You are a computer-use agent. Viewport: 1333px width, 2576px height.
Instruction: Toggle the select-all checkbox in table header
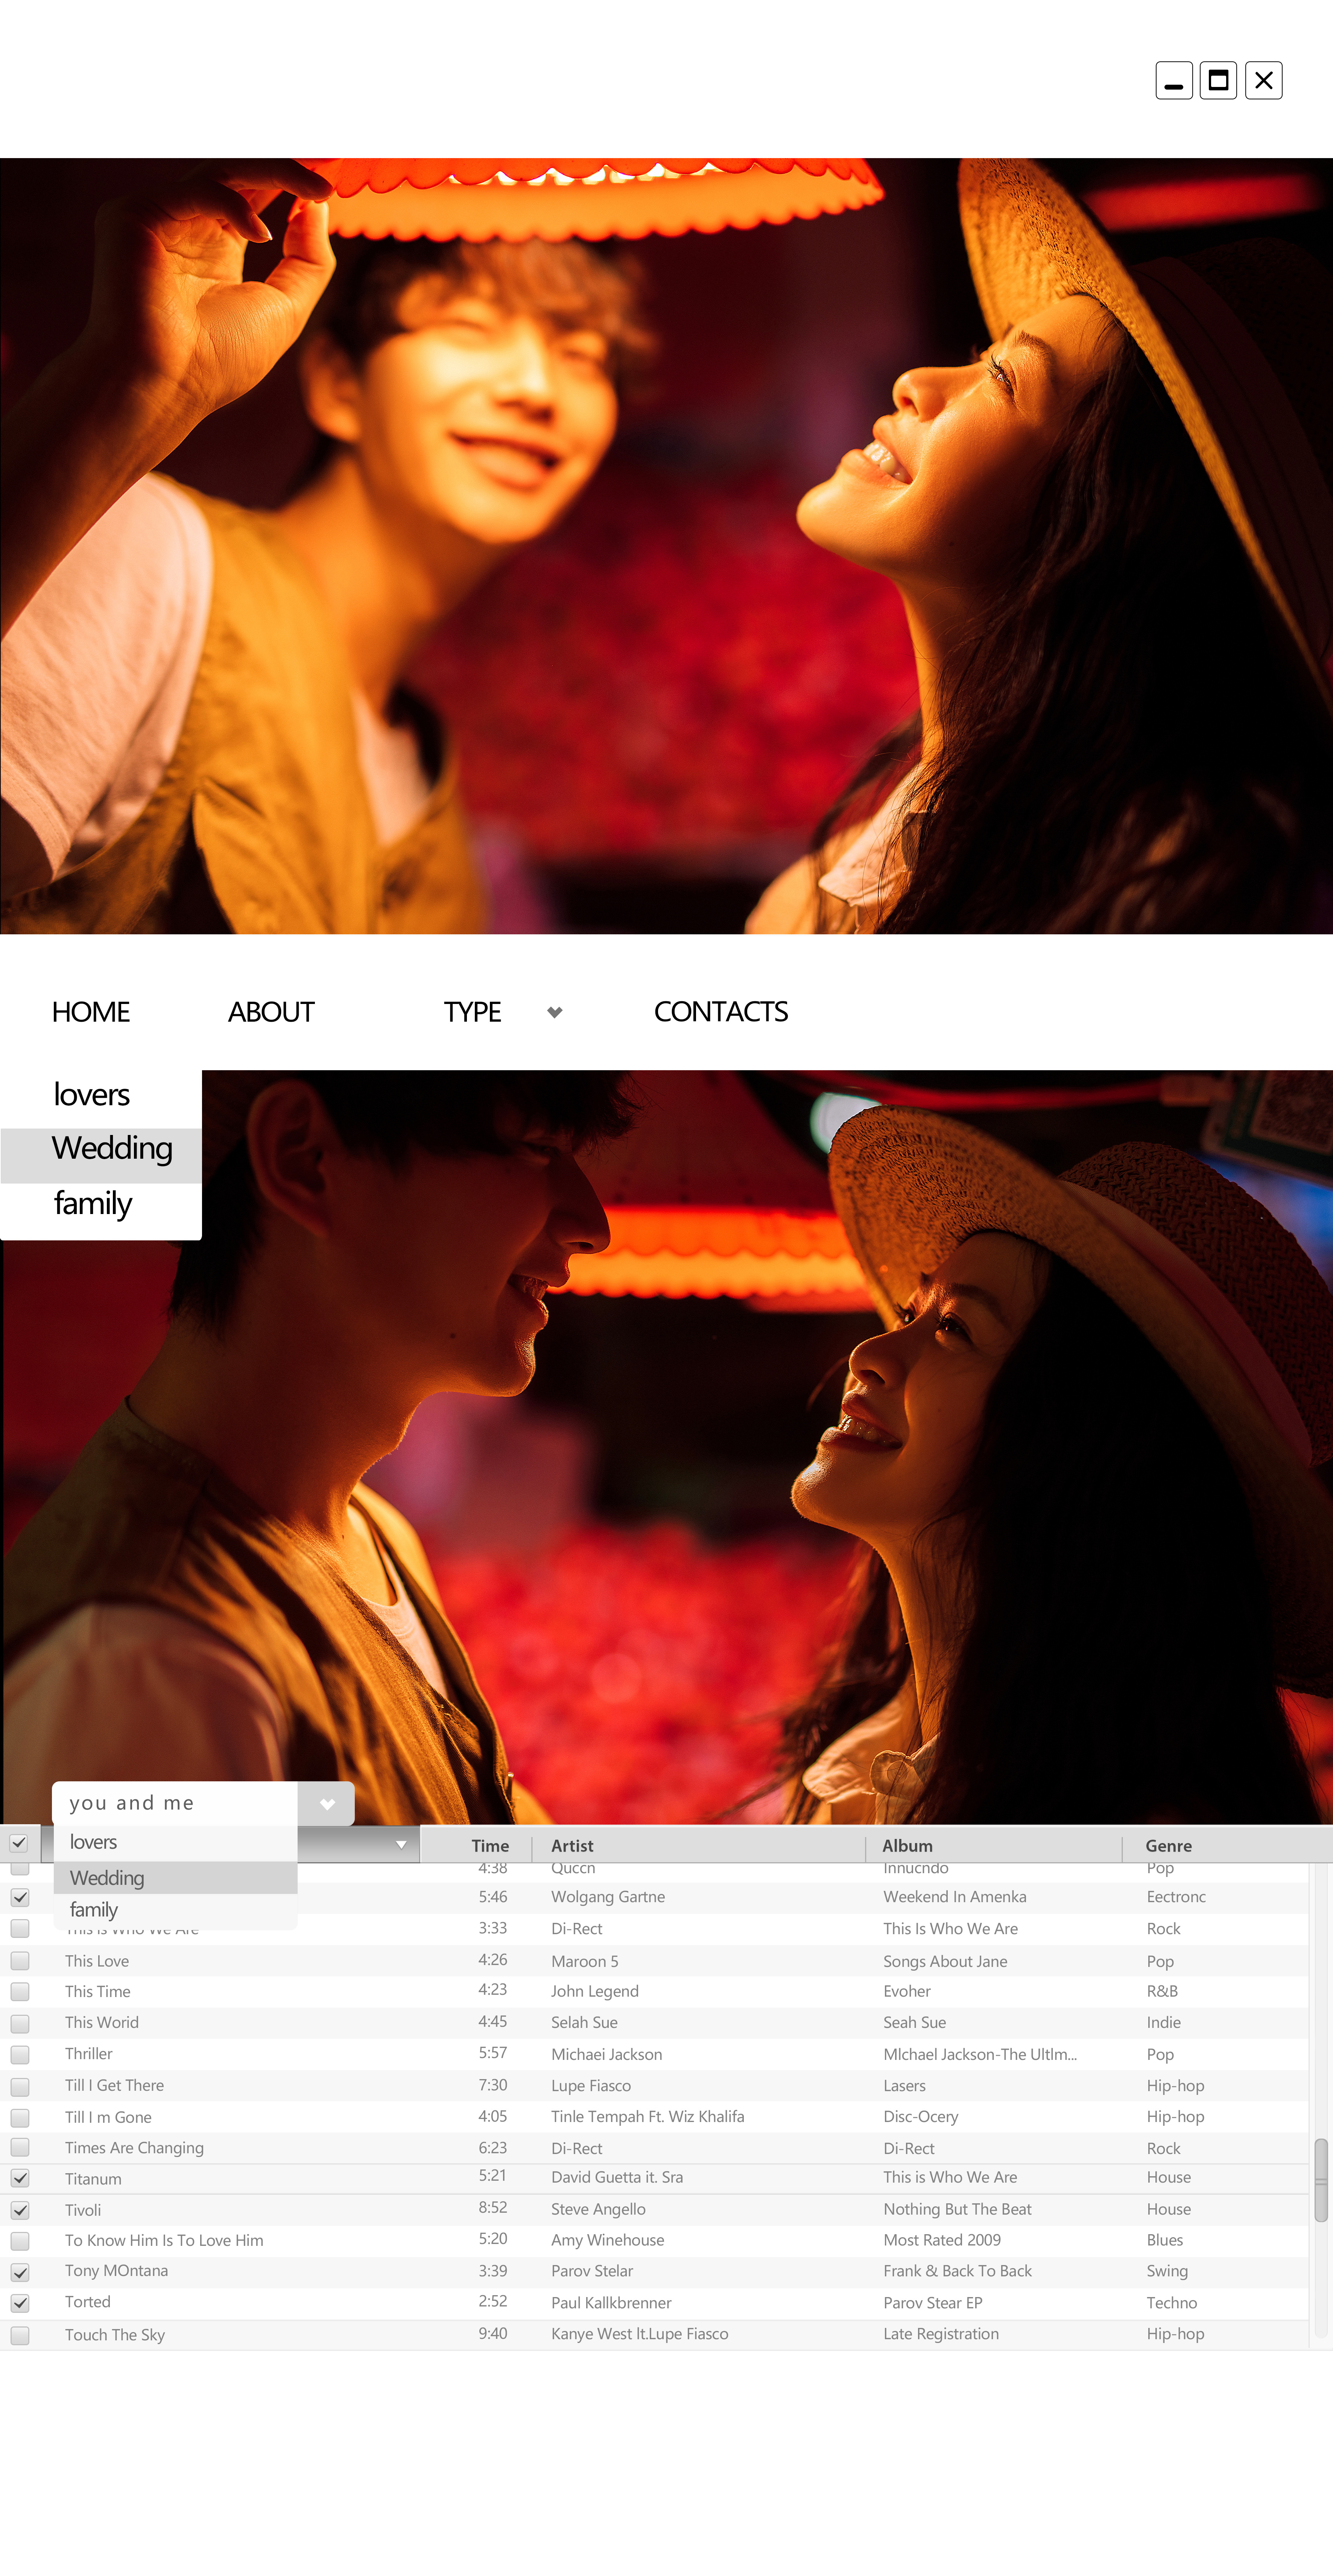click(x=18, y=1843)
